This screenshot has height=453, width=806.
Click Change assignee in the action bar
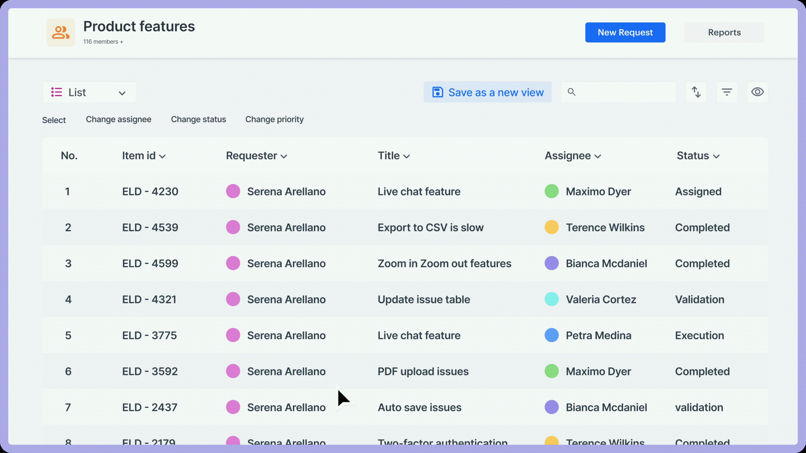118,120
